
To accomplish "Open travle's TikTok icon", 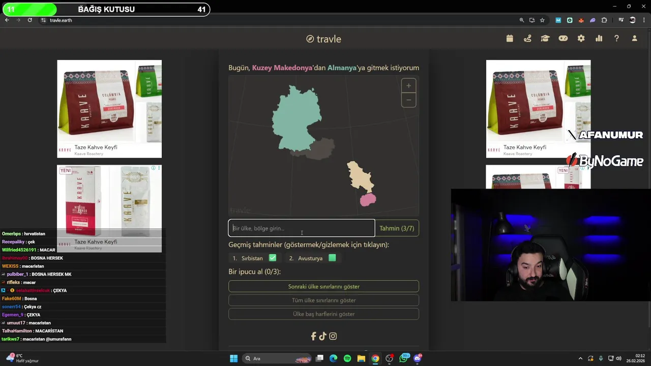I will (322, 336).
